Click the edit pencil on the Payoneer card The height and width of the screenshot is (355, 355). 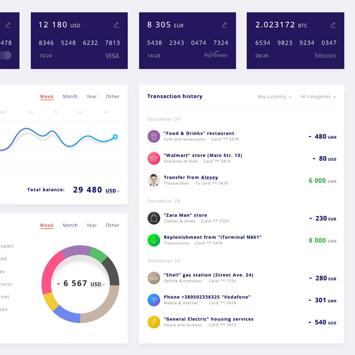point(224,25)
